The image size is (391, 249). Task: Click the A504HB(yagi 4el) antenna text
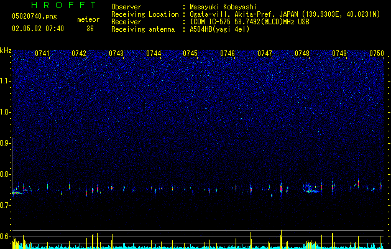(x=219, y=29)
